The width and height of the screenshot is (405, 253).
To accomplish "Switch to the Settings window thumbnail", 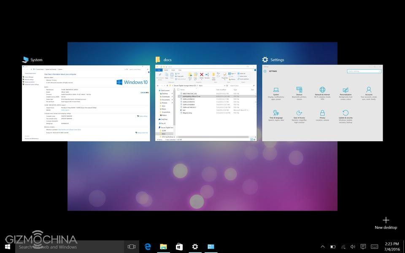I will coord(322,103).
